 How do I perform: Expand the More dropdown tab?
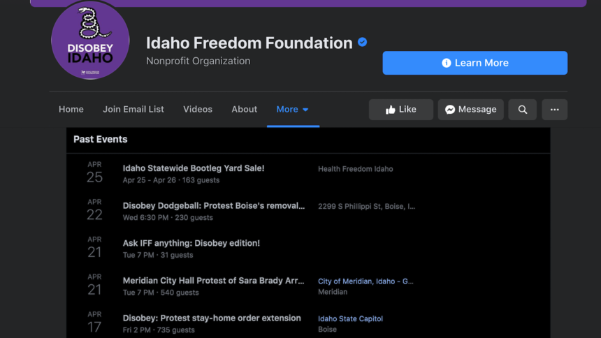coord(292,110)
